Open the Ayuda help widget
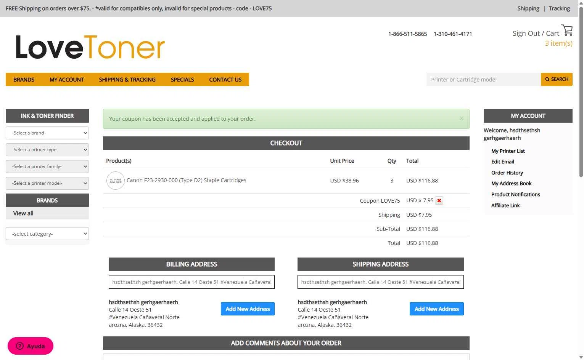This screenshot has height=360, width=584. pos(31,346)
